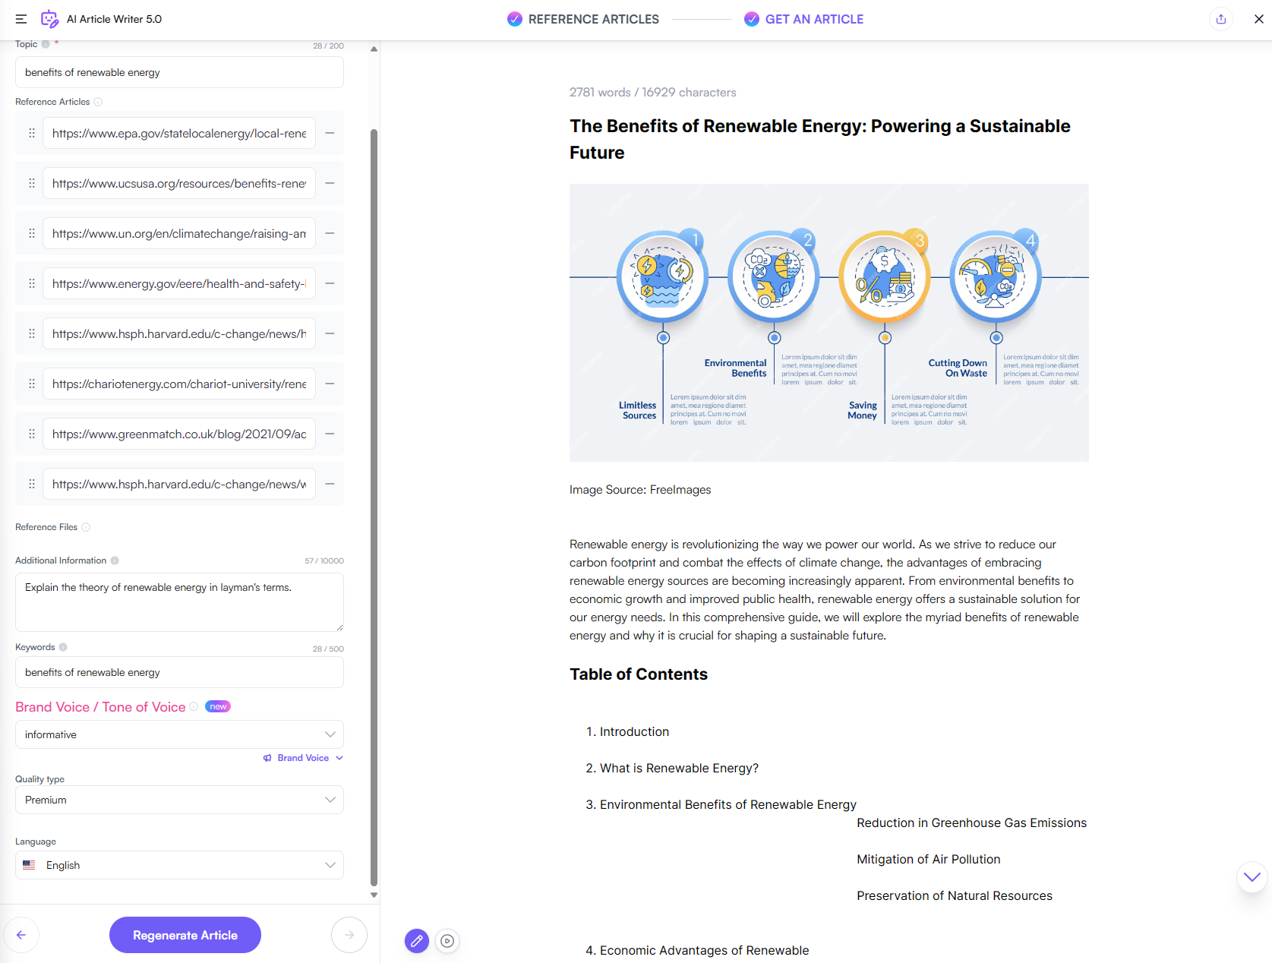The width and height of the screenshot is (1272, 963).
Task: Click the share/export icon
Action: pos(1221,19)
